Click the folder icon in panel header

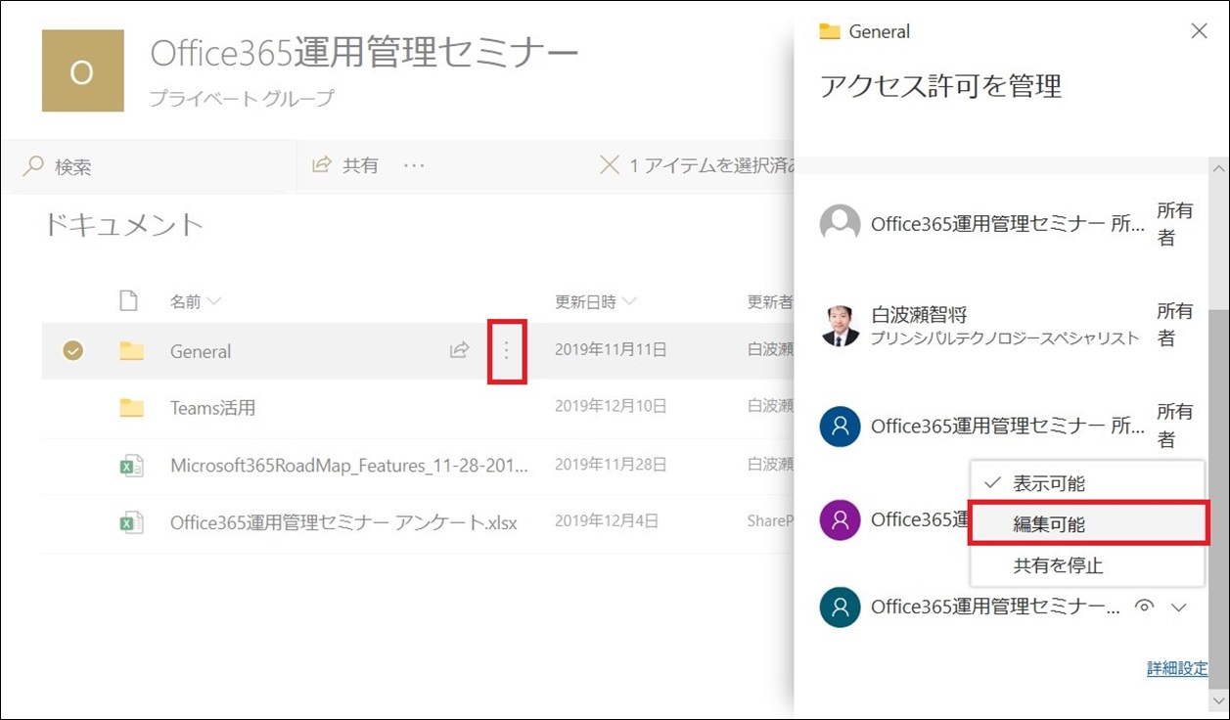pyautogui.click(x=830, y=31)
